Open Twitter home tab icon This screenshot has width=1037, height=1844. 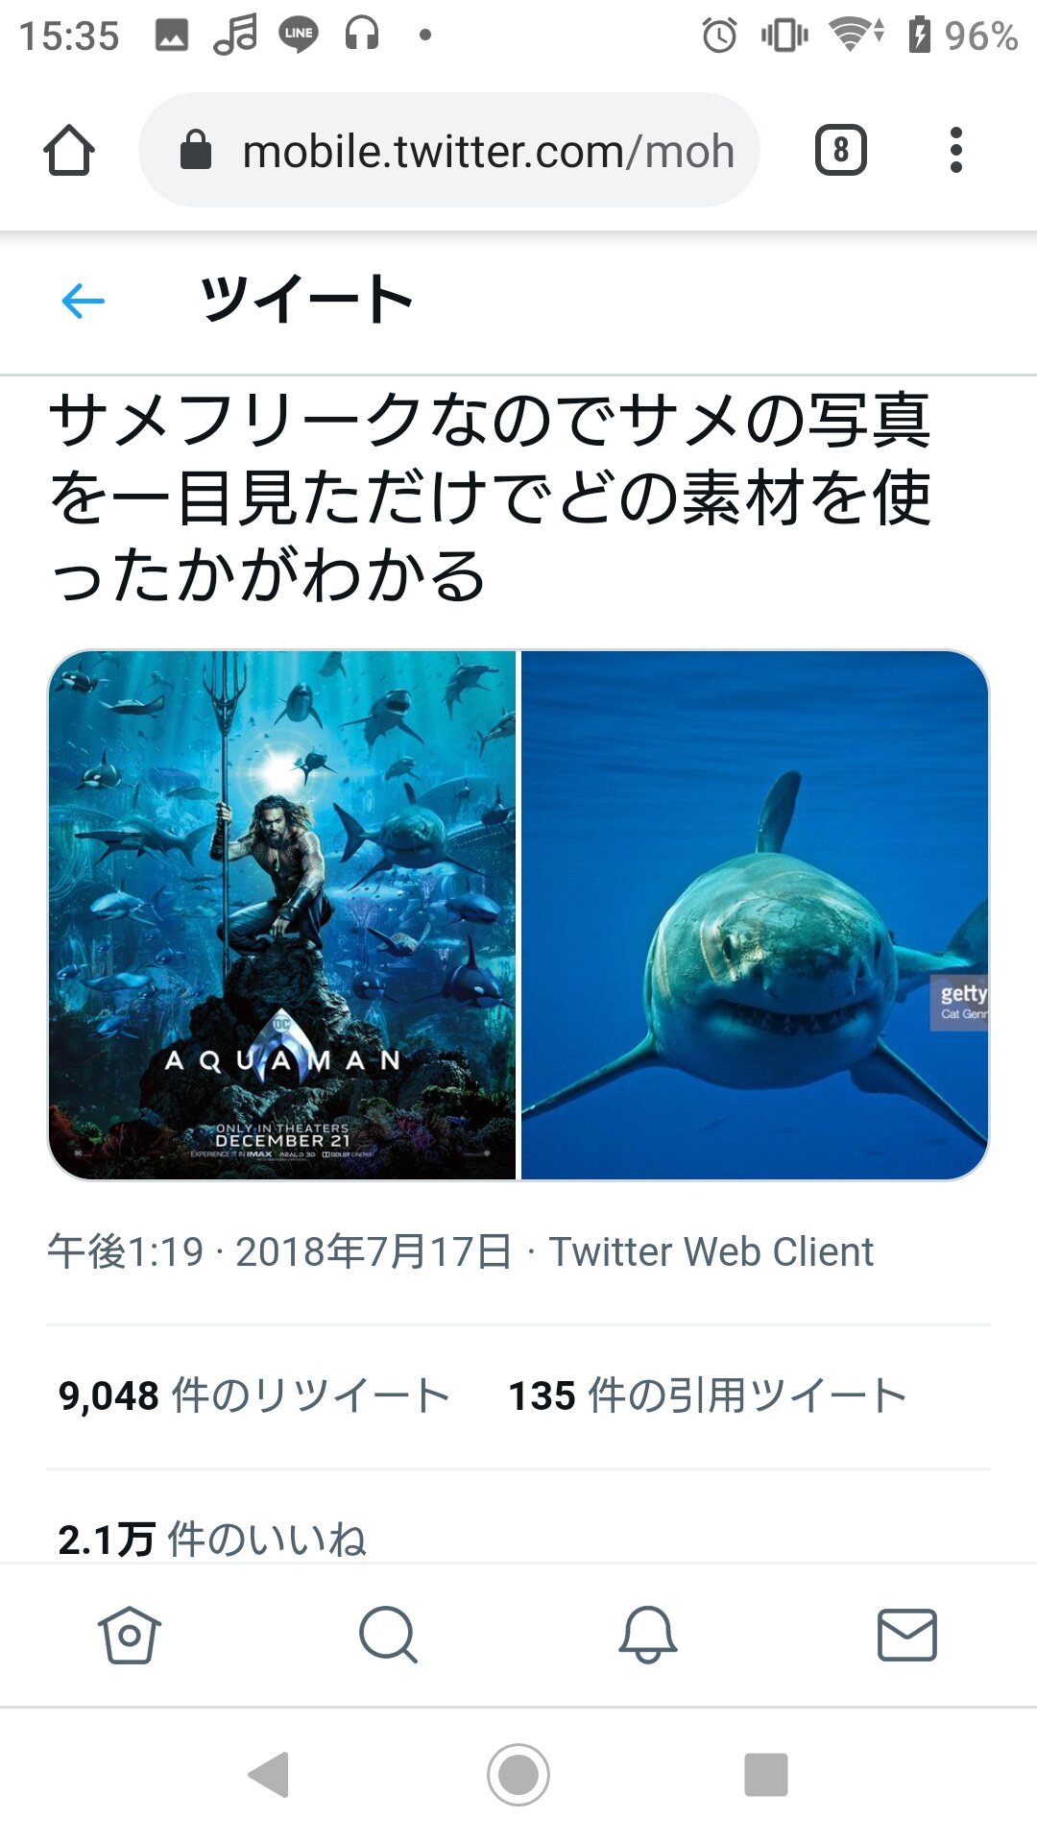click(129, 1635)
